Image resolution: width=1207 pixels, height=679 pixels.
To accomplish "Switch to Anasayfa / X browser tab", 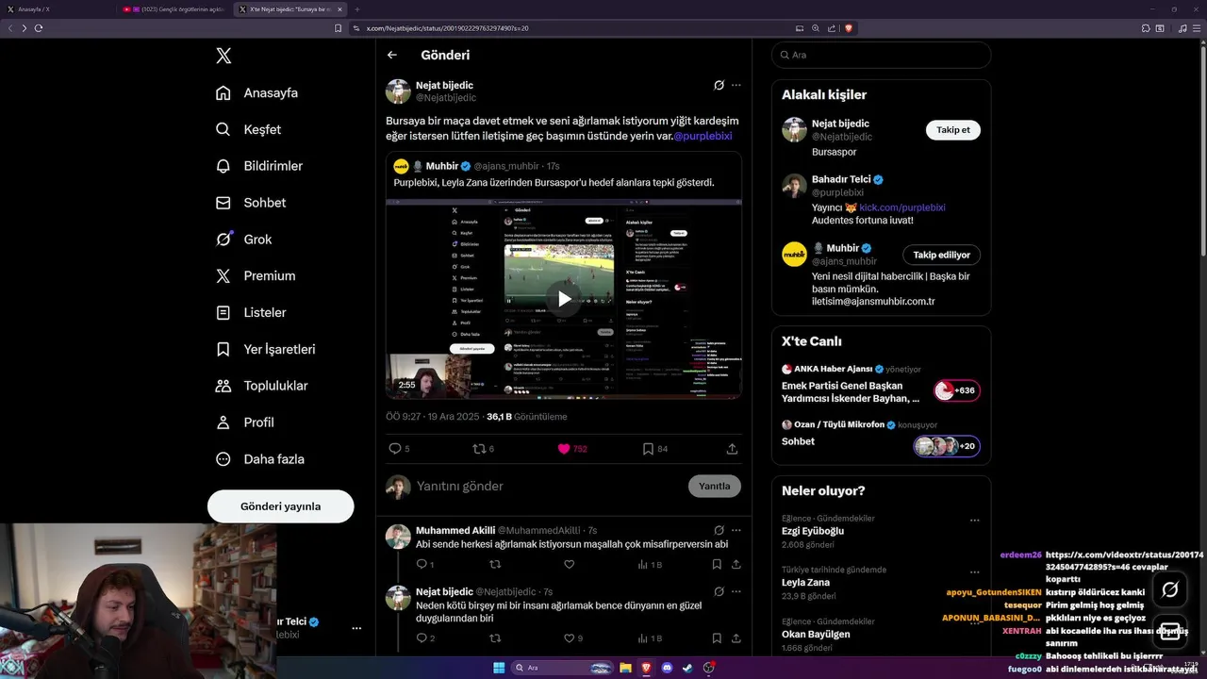I will pyautogui.click(x=57, y=8).
